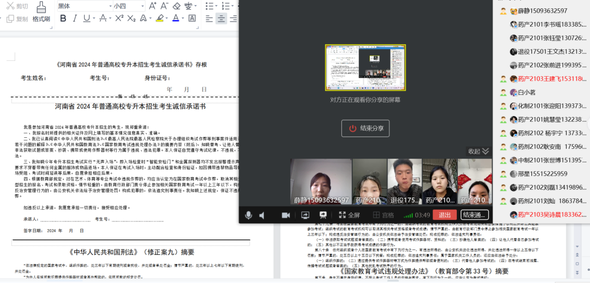Increase font size with A+ icon
Image resolution: width=590 pixels, height=283 pixels.
coord(152,6)
